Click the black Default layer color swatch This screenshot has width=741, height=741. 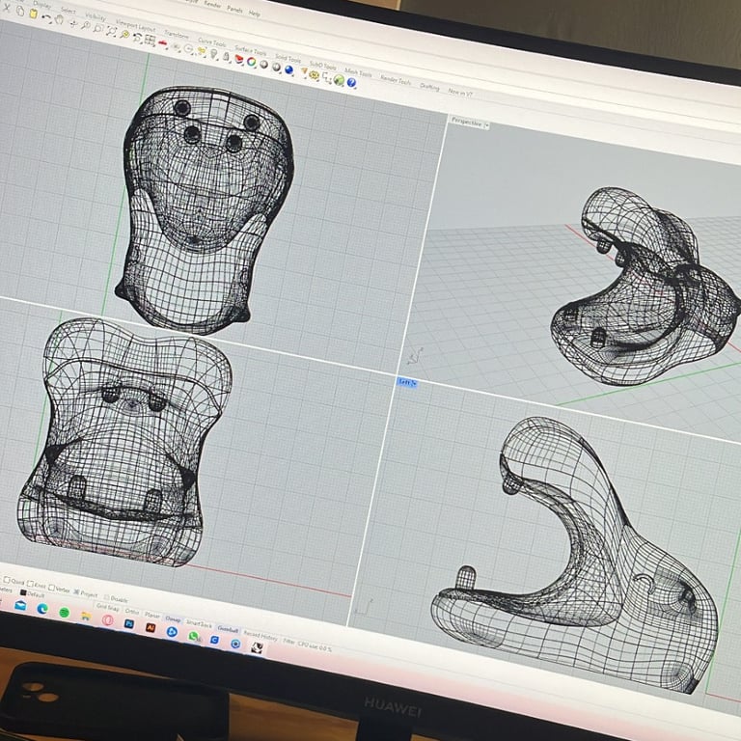[23, 592]
